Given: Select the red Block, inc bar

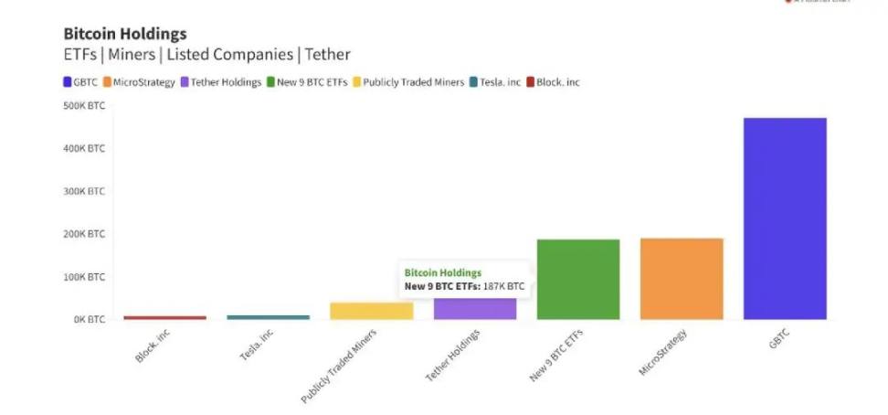Looking at the screenshot, I should pyautogui.click(x=164, y=318).
